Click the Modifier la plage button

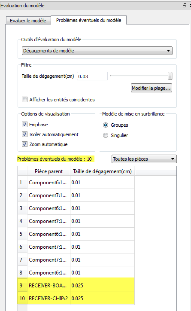(152, 88)
